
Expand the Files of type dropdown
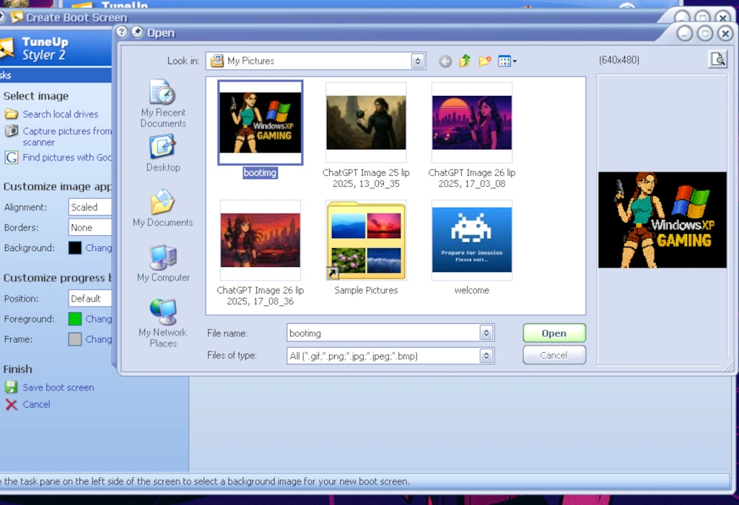pos(486,356)
